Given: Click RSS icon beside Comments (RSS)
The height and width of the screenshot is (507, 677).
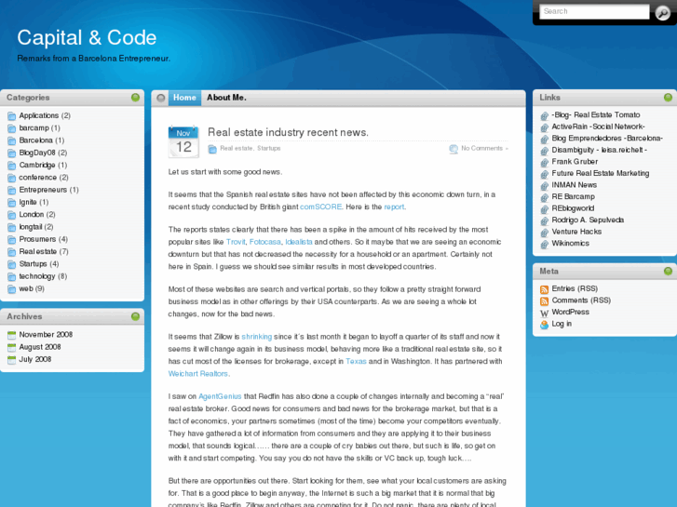Looking at the screenshot, I should coord(545,300).
